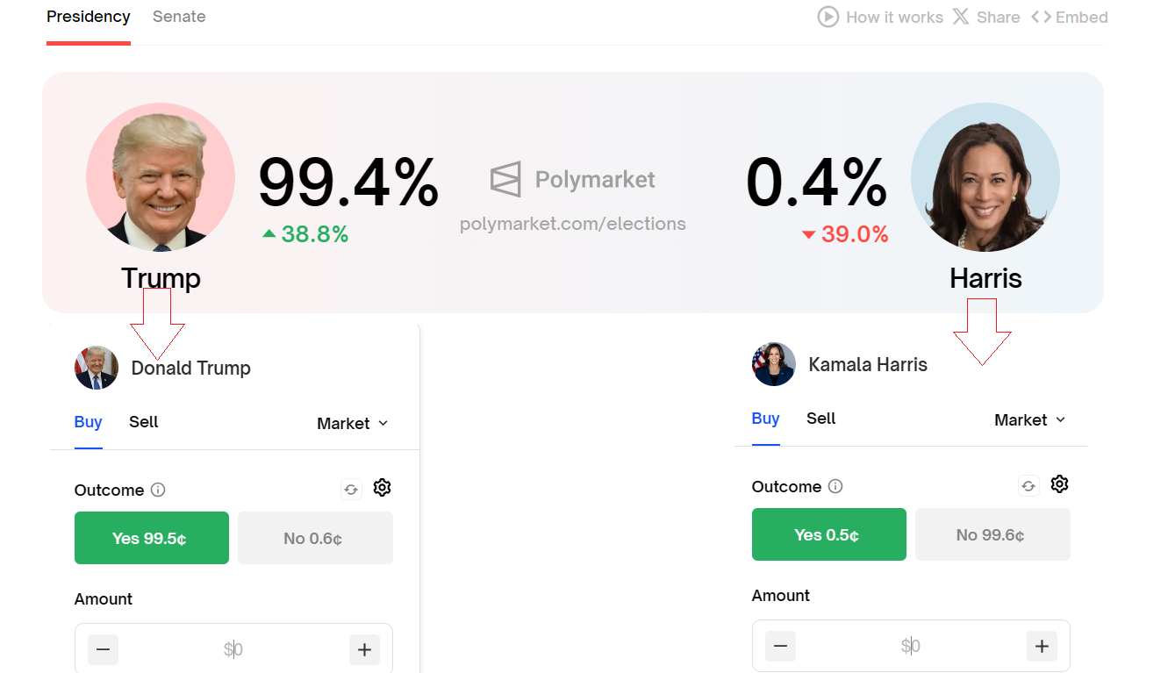Select No 99.6¢ outcome for Kamala Harris

[992, 534]
